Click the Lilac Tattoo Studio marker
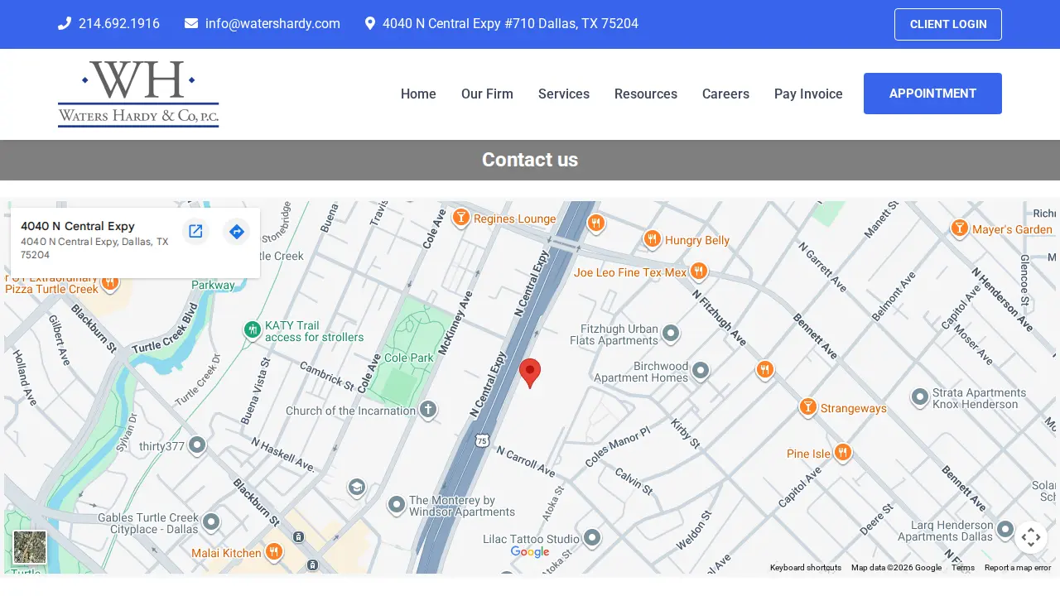 [x=591, y=538]
